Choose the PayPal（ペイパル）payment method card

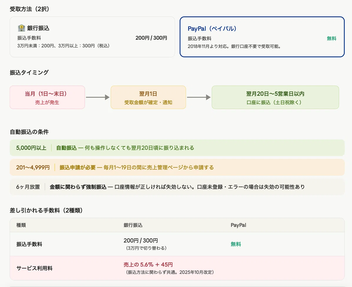click(x=262, y=37)
